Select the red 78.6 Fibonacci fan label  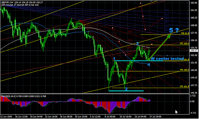point(130,32)
